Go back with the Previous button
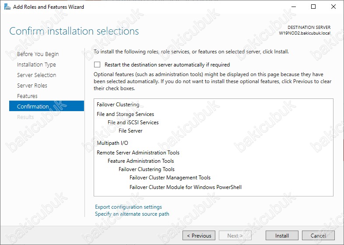The height and width of the screenshot is (245, 344). tap(199, 235)
